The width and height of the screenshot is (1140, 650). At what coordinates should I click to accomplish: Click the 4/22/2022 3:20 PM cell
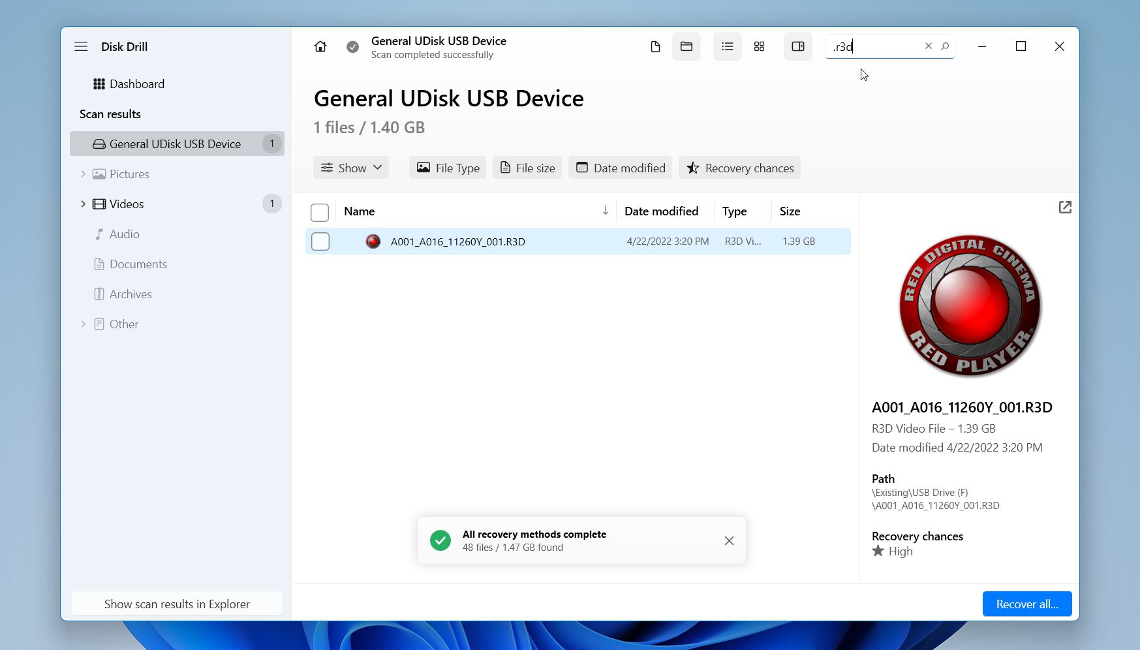pos(668,241)
